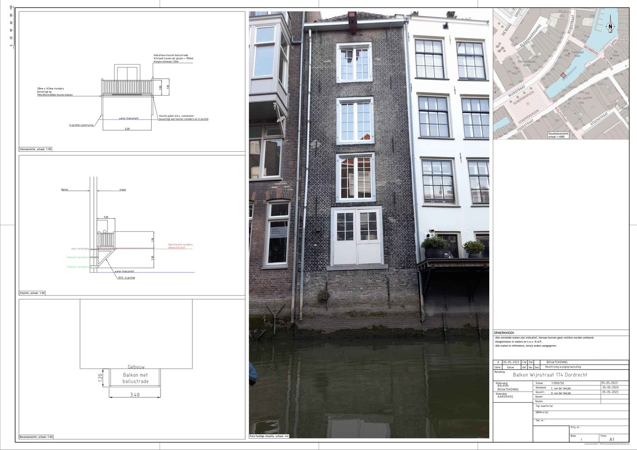This screenshot has height=450, width=637.
Task: Click the Schaal 1:1000/50 field
Action: pos(567,383)
